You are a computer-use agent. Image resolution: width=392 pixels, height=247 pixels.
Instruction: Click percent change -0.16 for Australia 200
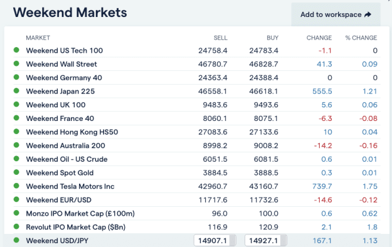pos(368,145)
